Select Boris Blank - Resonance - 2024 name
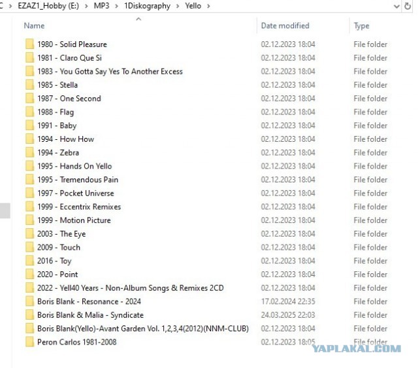 pyautogui.click(x=89, y=301)
